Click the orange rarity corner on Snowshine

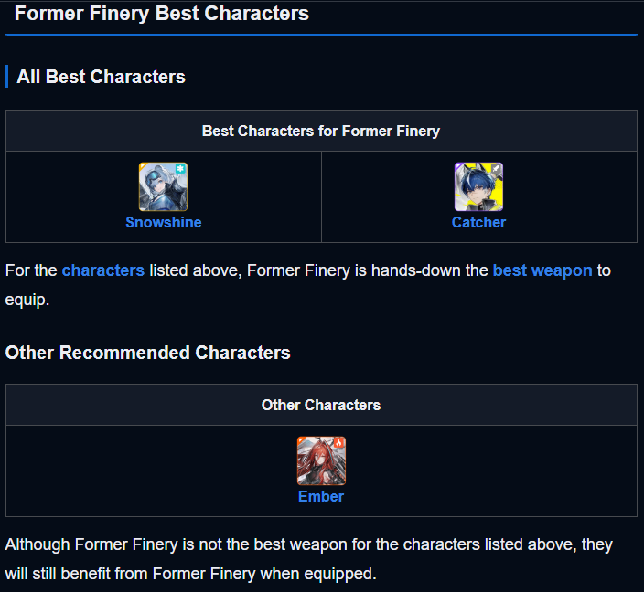click(143, 165)
